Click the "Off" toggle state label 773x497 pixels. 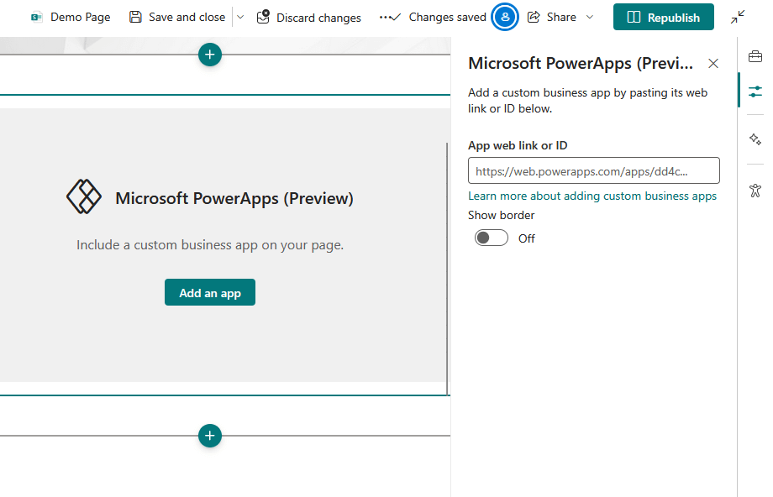coord(527,238)
